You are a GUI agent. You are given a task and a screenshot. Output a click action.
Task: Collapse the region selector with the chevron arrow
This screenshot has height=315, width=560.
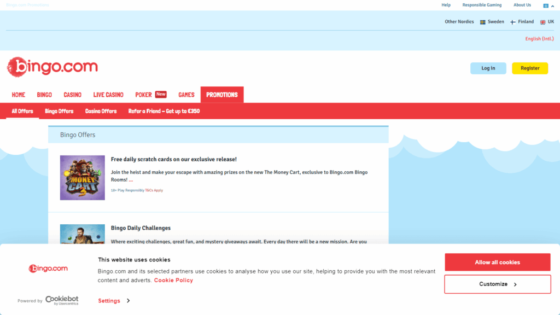click(553, 5)
